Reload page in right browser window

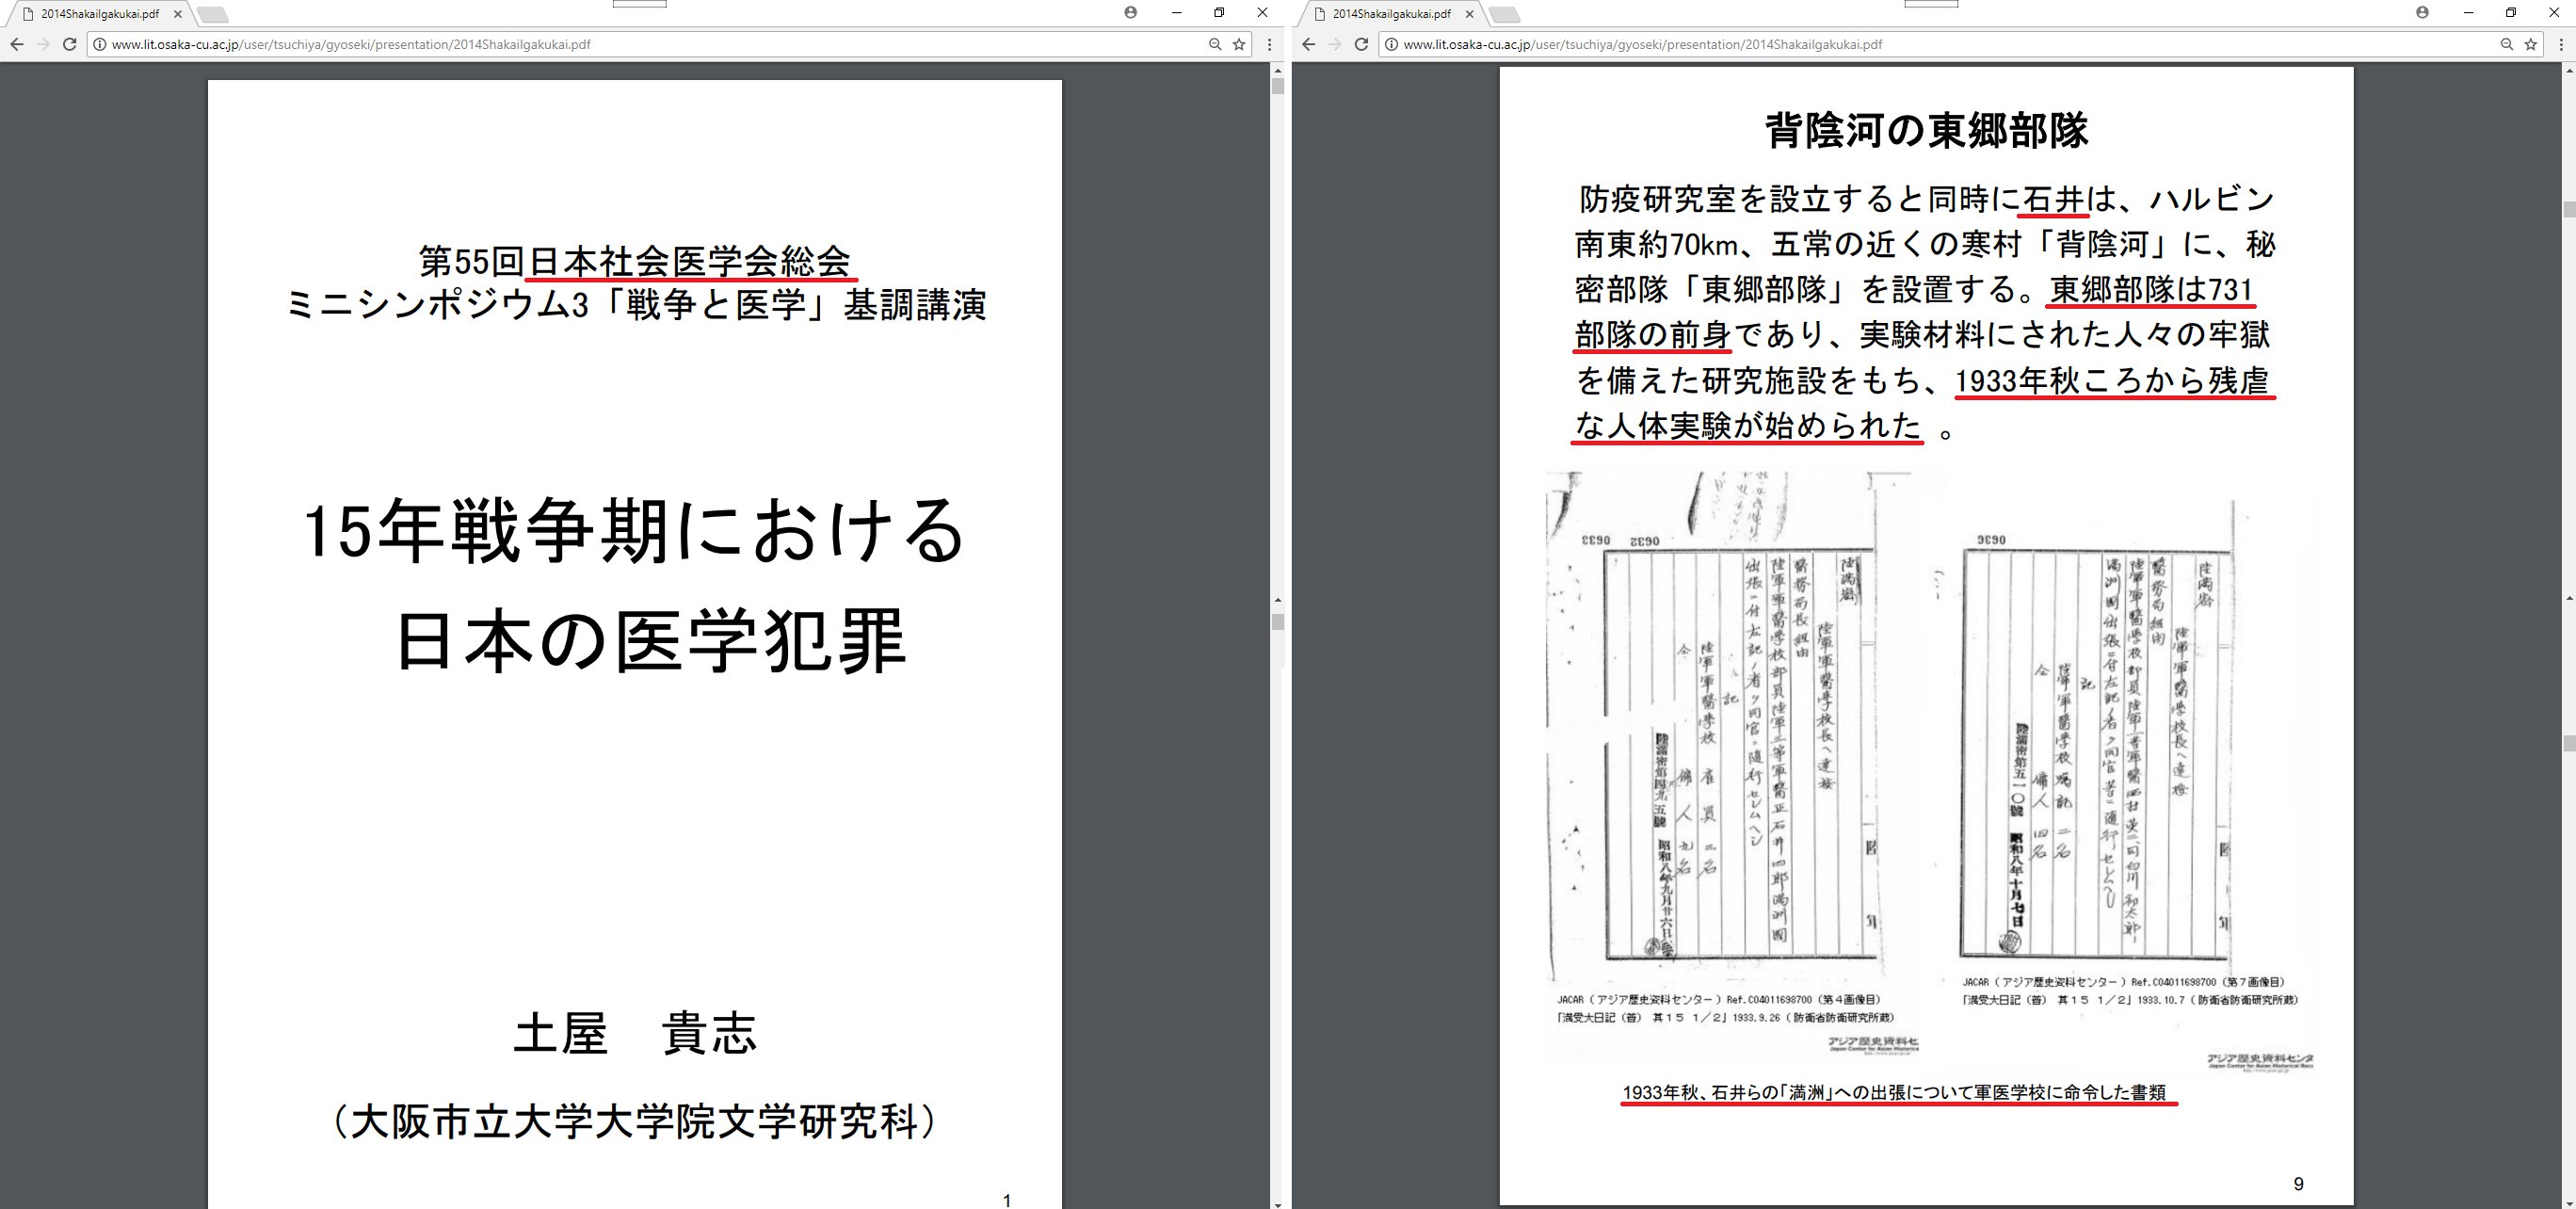click(1361, 44)
